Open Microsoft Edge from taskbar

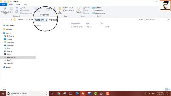77,94
